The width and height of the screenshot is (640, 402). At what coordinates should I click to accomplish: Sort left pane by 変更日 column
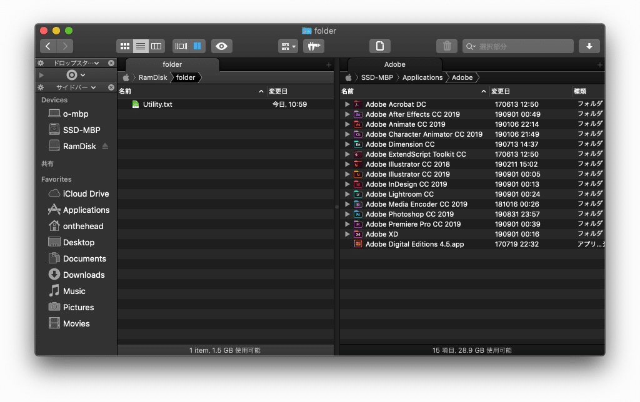[301, 91]
